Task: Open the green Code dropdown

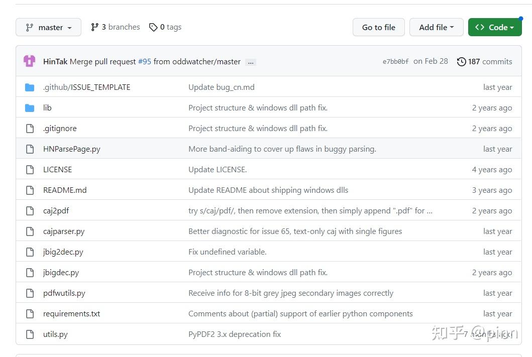Action: pyautogui.click(x=495, y=27)
